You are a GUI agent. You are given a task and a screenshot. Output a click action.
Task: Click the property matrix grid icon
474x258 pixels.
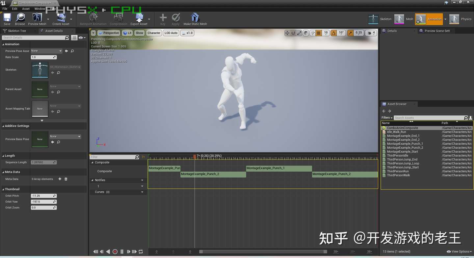(x=74, y=38)
